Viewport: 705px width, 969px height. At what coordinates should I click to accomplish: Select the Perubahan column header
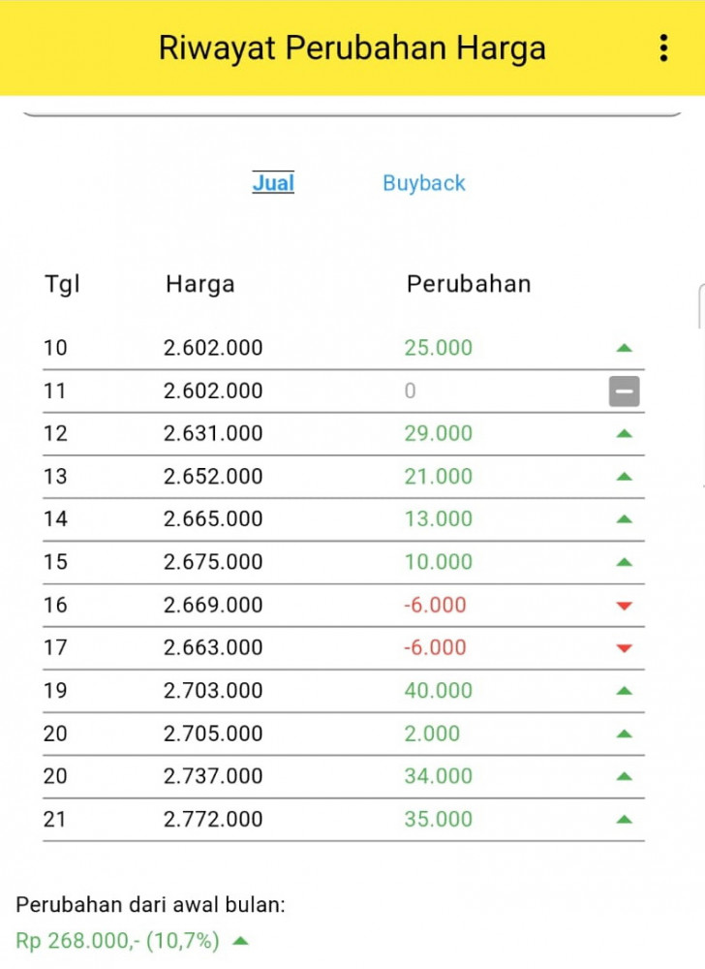(469, 284)
